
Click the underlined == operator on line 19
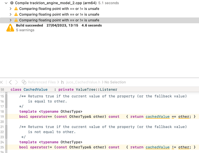174,117
